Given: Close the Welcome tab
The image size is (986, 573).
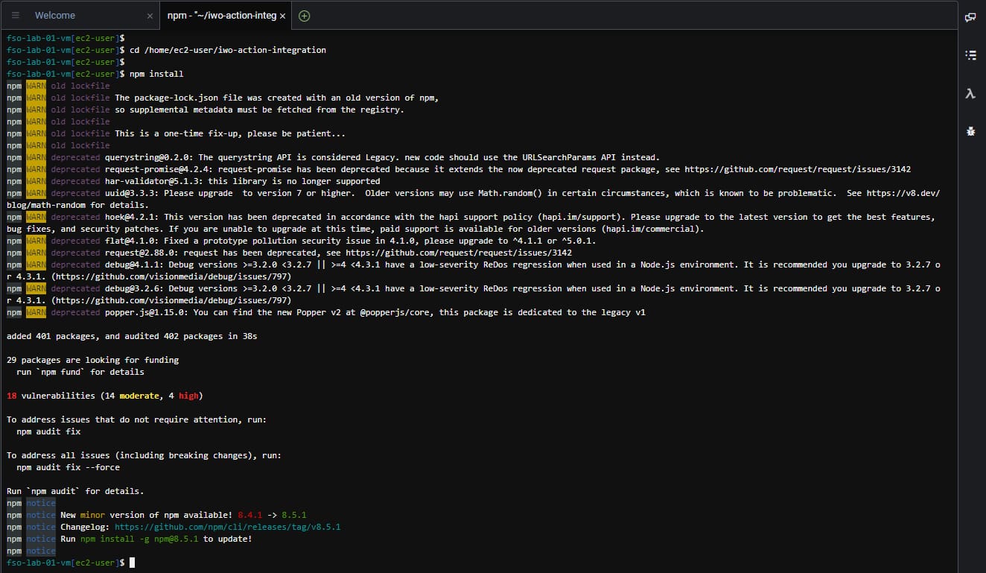Looking at the screenshot, I should coord(150,16).
